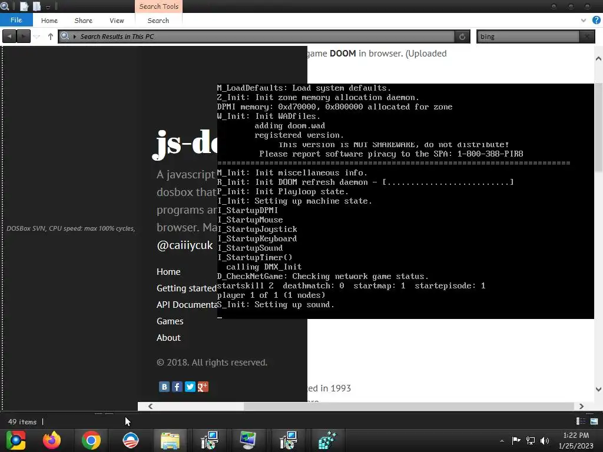
Task: Go up one folder level
Action: pyautogui.click(x=51, y=36)
